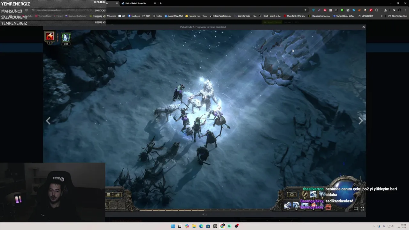Image resolution: width=409 pixels, height=230 pixels.
Task: Switch to the 'Path of Exile 2 Steam'de' tab
Action: click(x=135, y=3)
